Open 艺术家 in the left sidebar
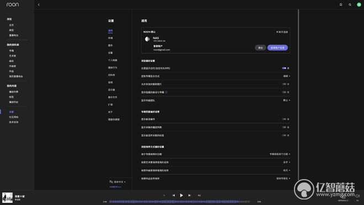 click(13, 56)
